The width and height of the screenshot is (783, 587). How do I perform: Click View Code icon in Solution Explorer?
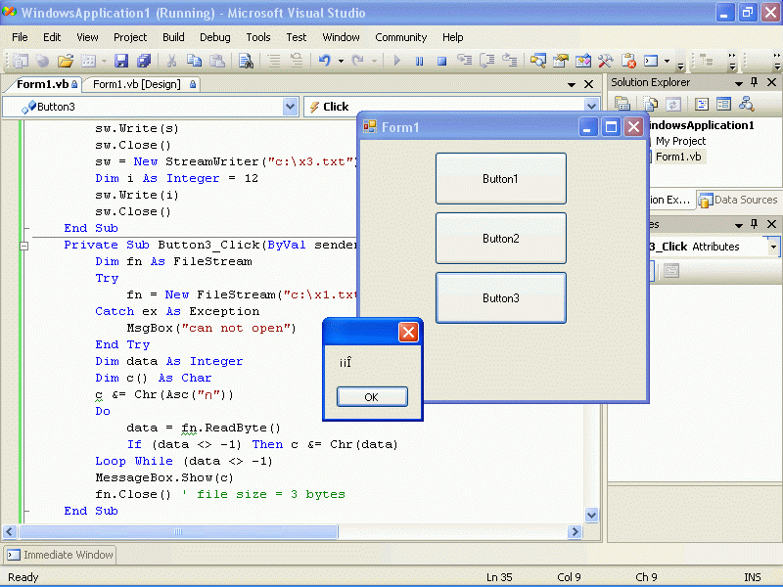tap(702, 104)
